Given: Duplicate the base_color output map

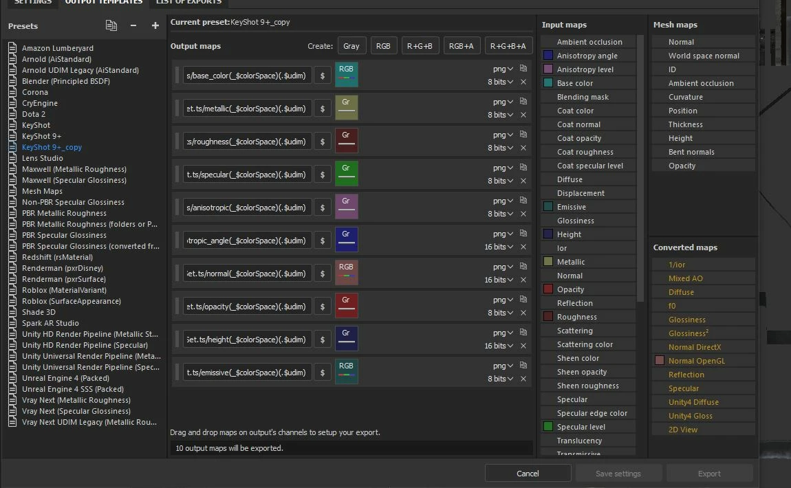Looking at the screenshot, I should pos(523,68).
